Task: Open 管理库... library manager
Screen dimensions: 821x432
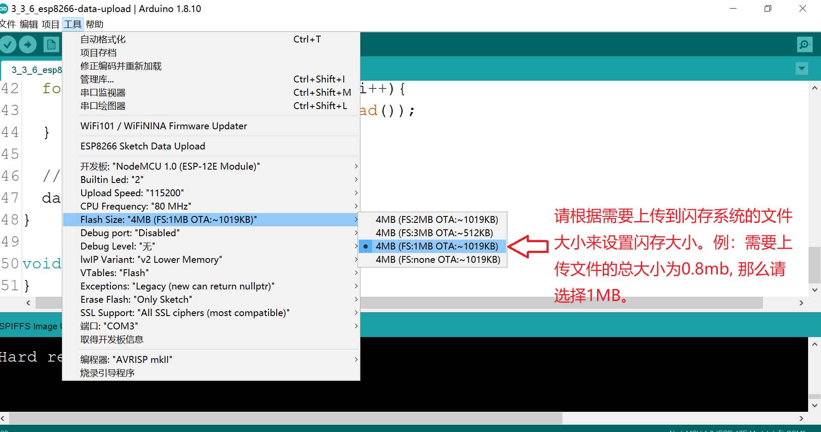Action: click(211, 79)
